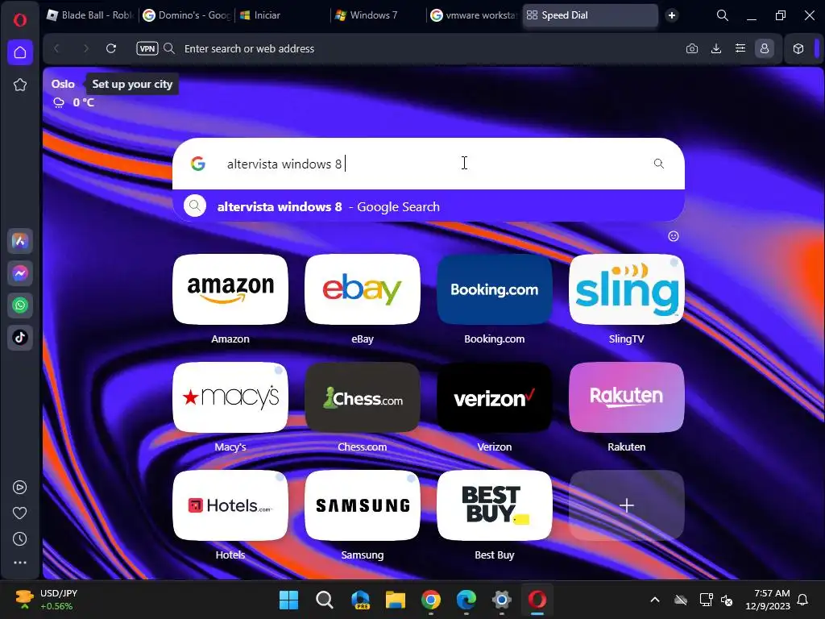825x619 pixels.
Task: Click the Google search box text
Action: (284, 164)
